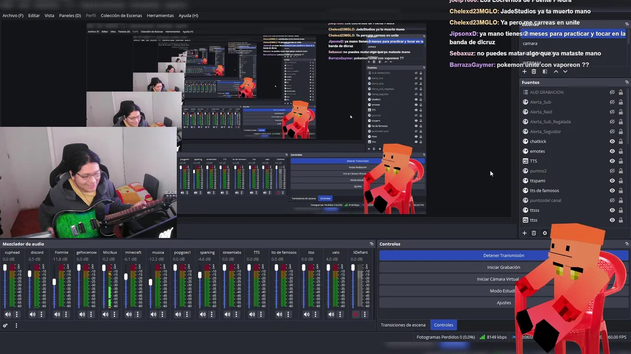Viewport: 631px width, 354px height.
Task: Open minecraft channel options menu
Action: tap(138, 314)
